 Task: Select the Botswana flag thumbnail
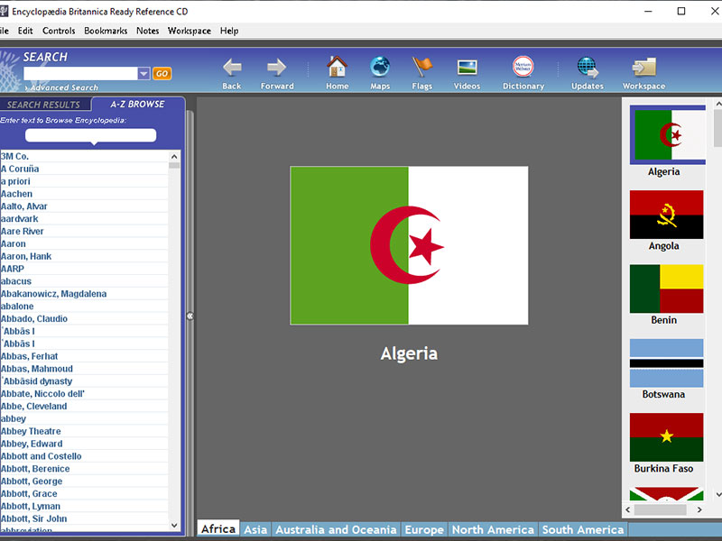666,363
